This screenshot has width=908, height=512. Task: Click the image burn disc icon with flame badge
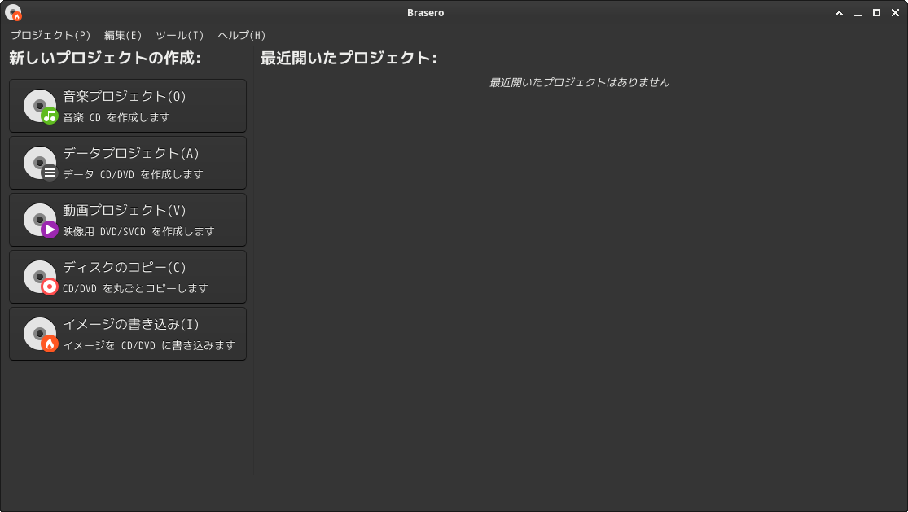[x=41, y=335]
